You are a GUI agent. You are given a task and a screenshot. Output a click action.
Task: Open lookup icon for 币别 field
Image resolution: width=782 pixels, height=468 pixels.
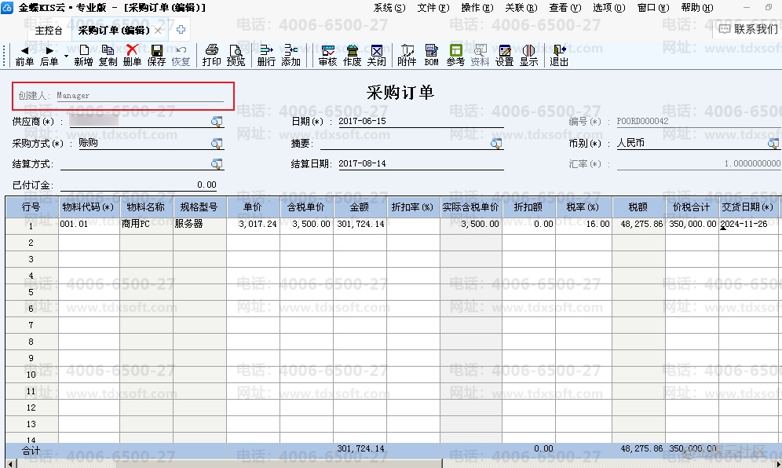click(x=773, y=144)
